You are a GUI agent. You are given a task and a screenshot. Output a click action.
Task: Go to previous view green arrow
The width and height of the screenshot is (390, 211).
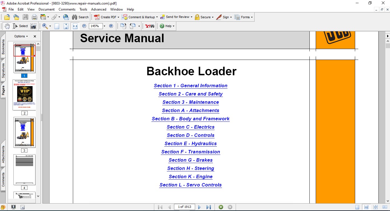pyautogui.click(x=221, y=207)
